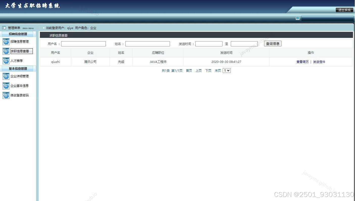Screen dimensions: 355x201
Task: Open the 修改登录密码 menu item
Action: click(20, 95)
